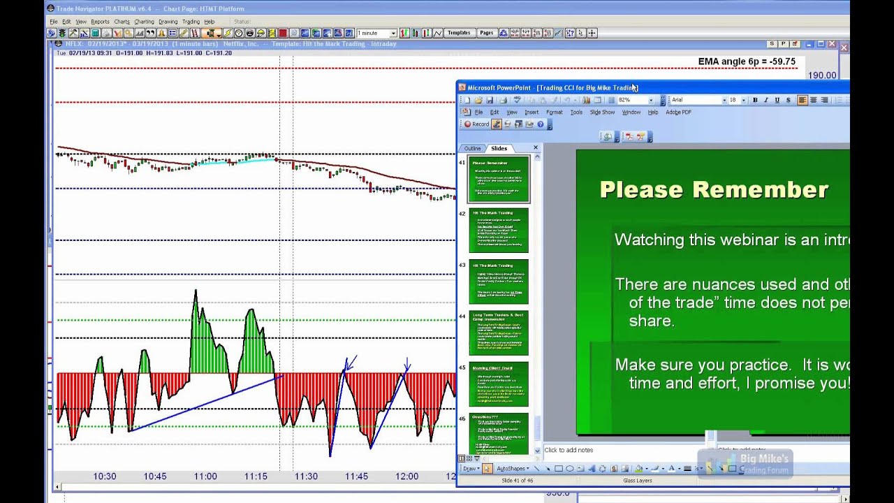This screenshot has width=894, height=503.
Task: Click the crosshair icon in Trade Navigator toolbar
Action: pos(592,33)
